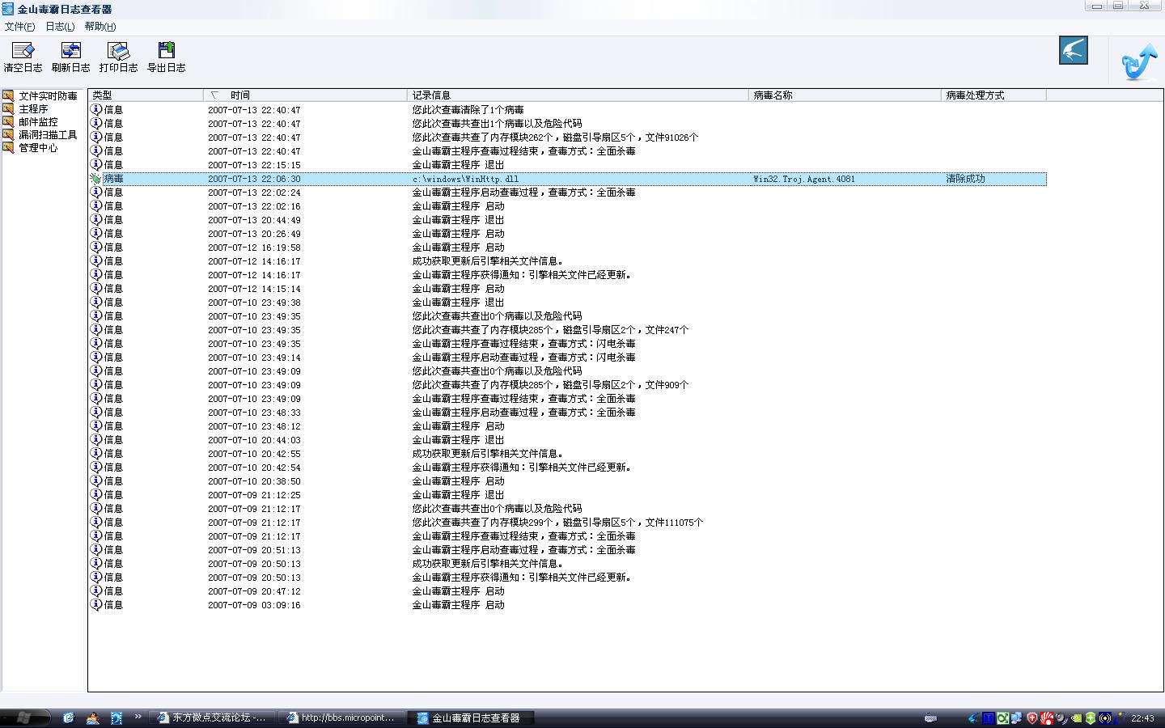The width and height of the screenshot is (1165, 728).
Task: Select the entry mentioning 文件247个
Action: 550,330
